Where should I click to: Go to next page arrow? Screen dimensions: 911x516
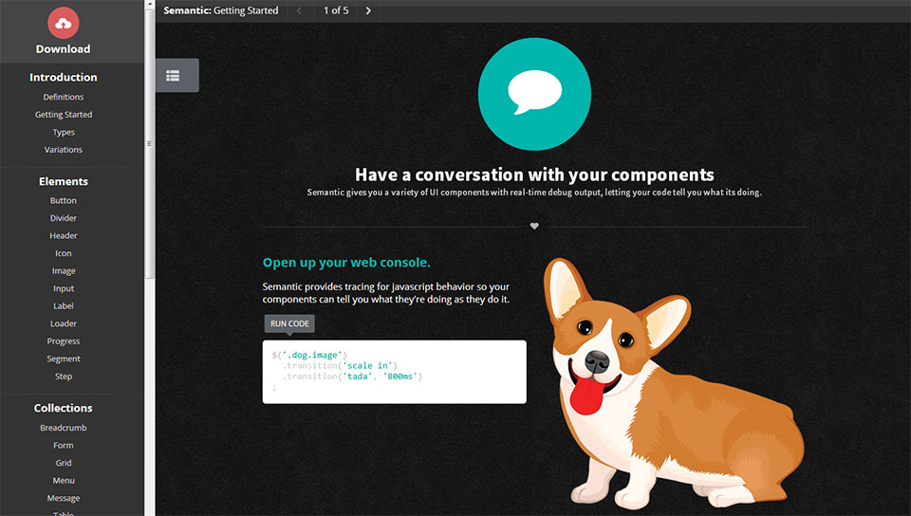368,10
